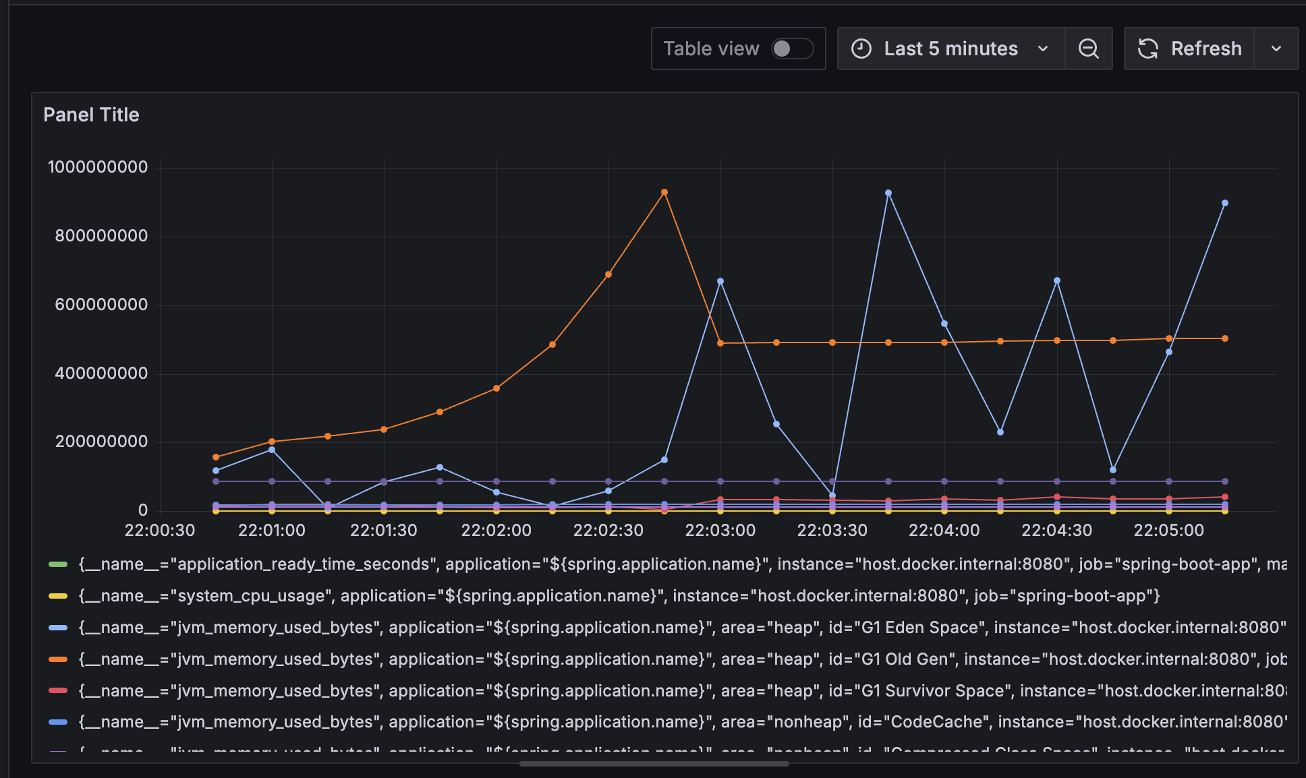Click the refresh circular arrows icon
Image resolution: width=1306 pixels, height=778 pixels.
(x=1148, y=49)
